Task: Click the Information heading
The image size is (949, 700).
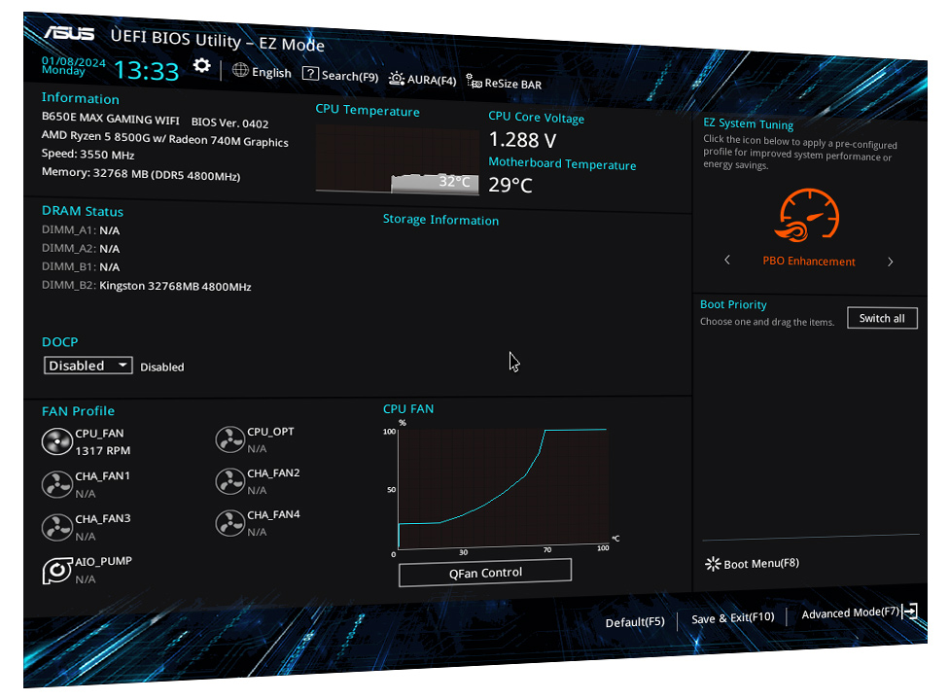Action: pyautogui.click(x=80, y=98)
